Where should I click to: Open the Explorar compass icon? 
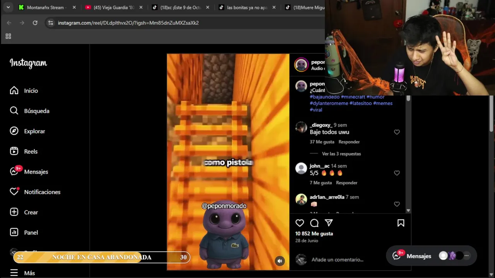14,131
